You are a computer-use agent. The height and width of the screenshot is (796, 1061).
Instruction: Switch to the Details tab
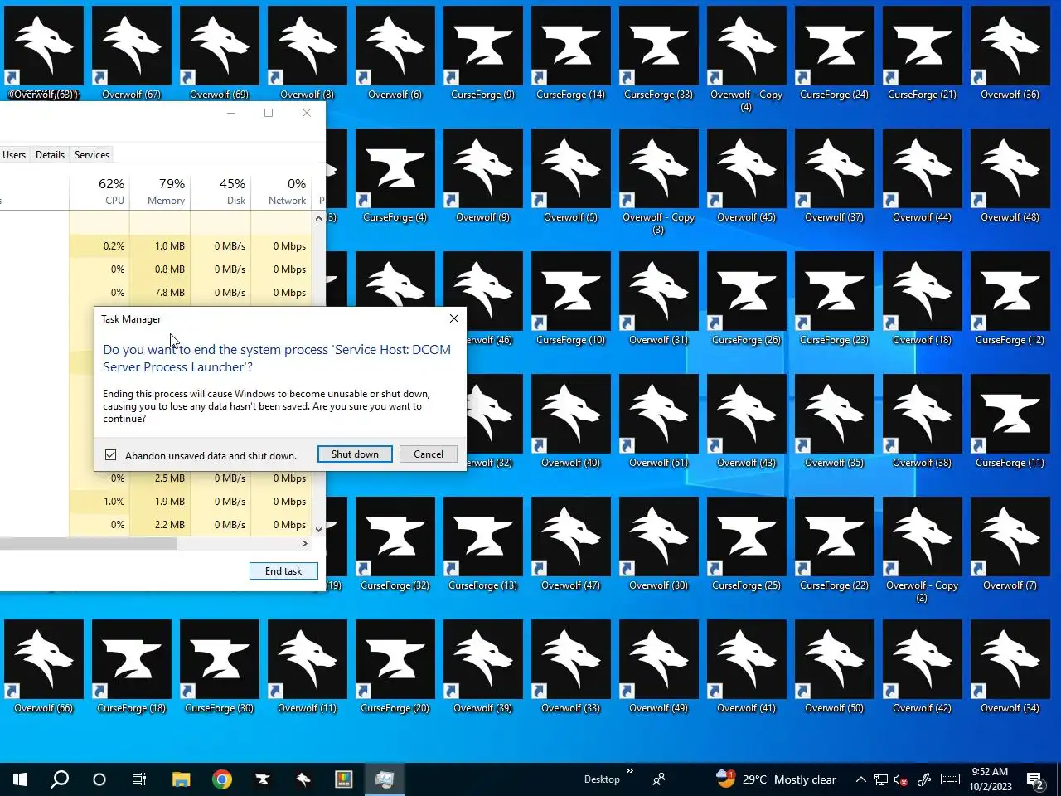click(50, 155)
